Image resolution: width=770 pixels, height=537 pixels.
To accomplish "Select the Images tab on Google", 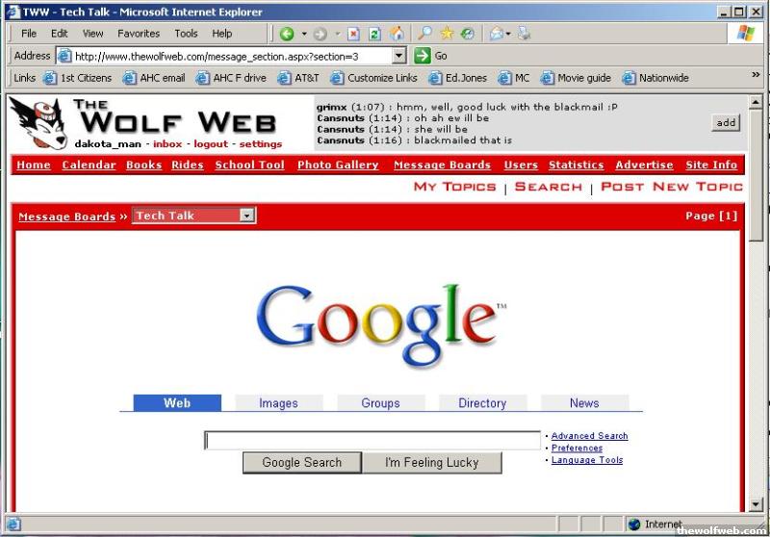I will click(278, 403).
